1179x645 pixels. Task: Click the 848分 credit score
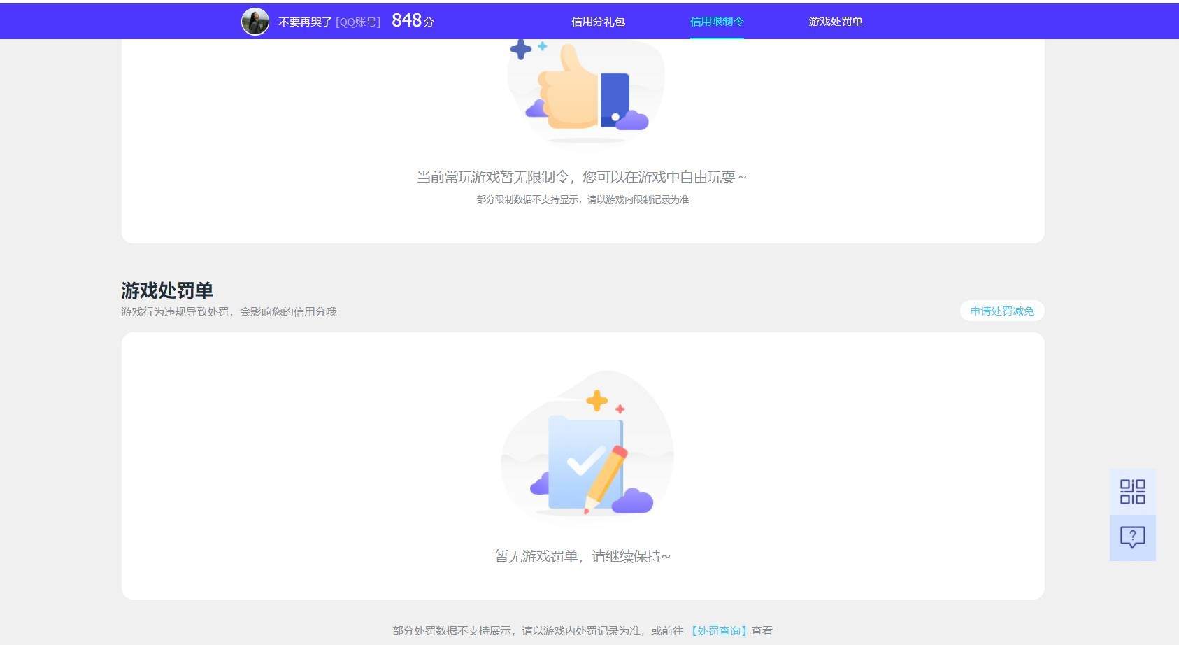coord(413,21)
